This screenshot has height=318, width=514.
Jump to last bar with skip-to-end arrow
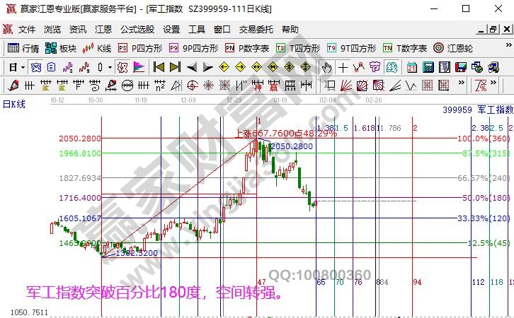coord(175,67)
